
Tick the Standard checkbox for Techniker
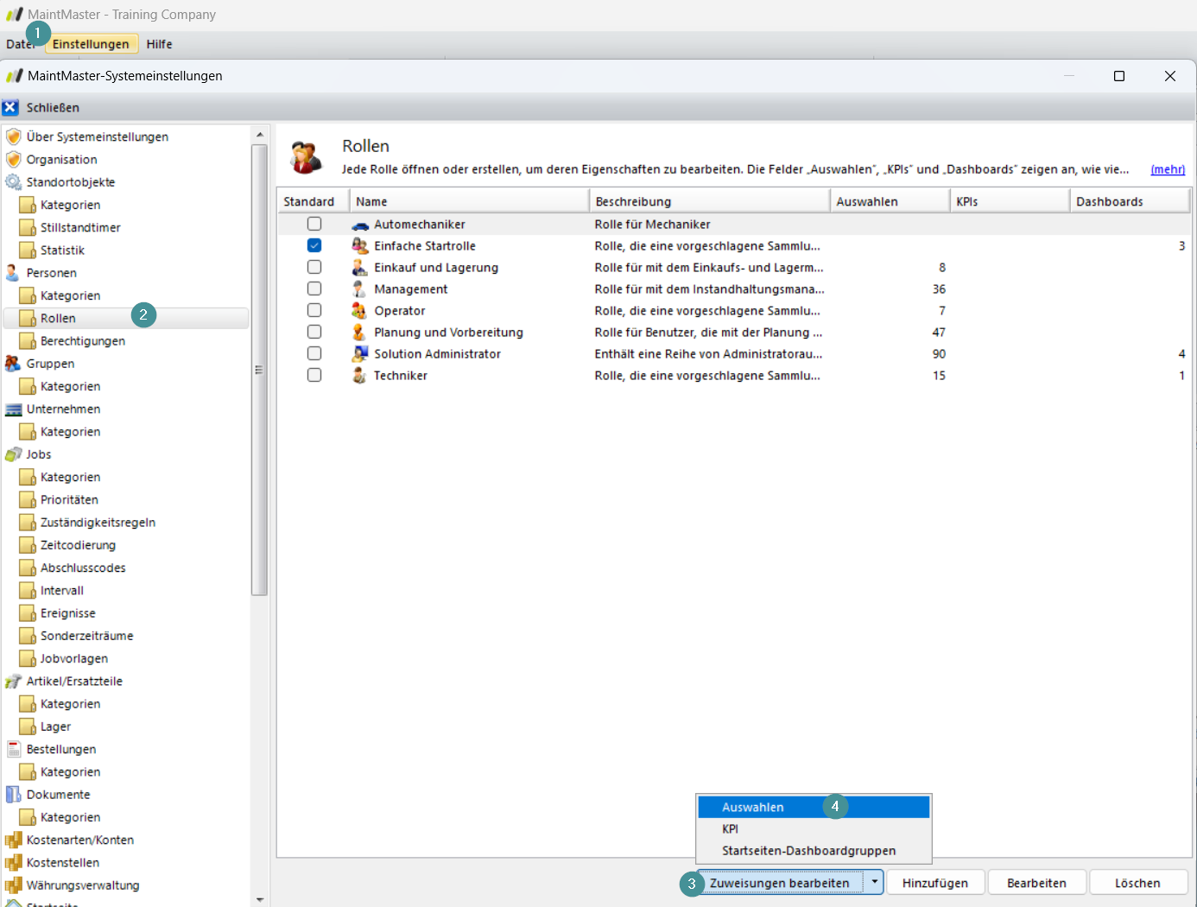pyautogui.click(x=314, y=376)
